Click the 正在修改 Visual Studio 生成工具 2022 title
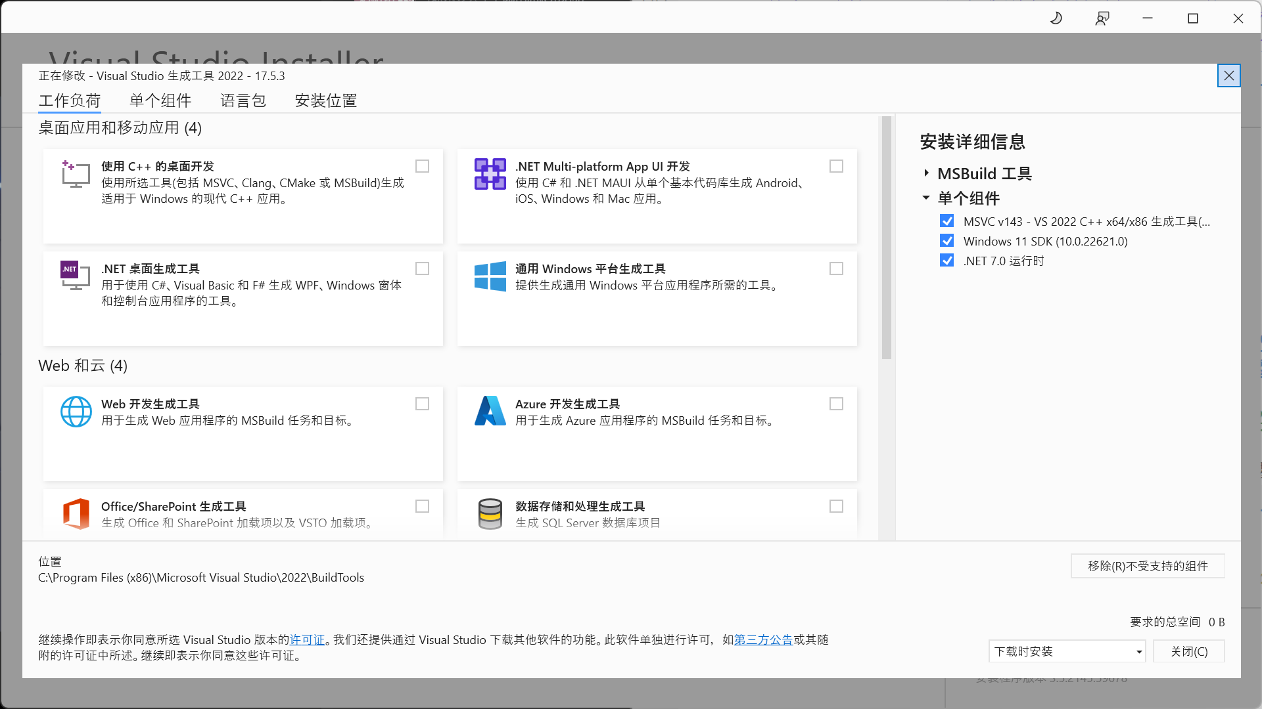 (x=162, y=76)
